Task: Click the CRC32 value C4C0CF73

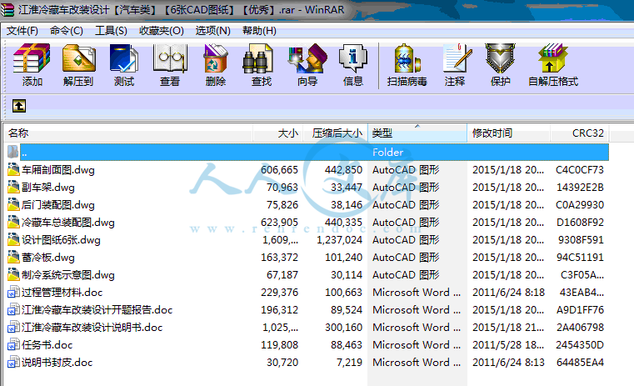Action: 579,170
